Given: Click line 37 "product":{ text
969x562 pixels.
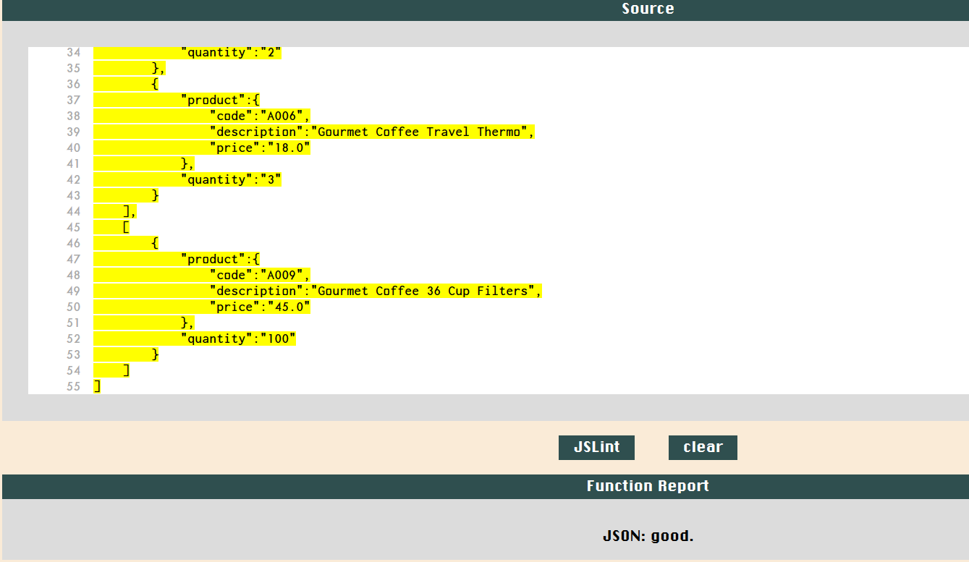Looking at the screenshot, I should (220, 100).
